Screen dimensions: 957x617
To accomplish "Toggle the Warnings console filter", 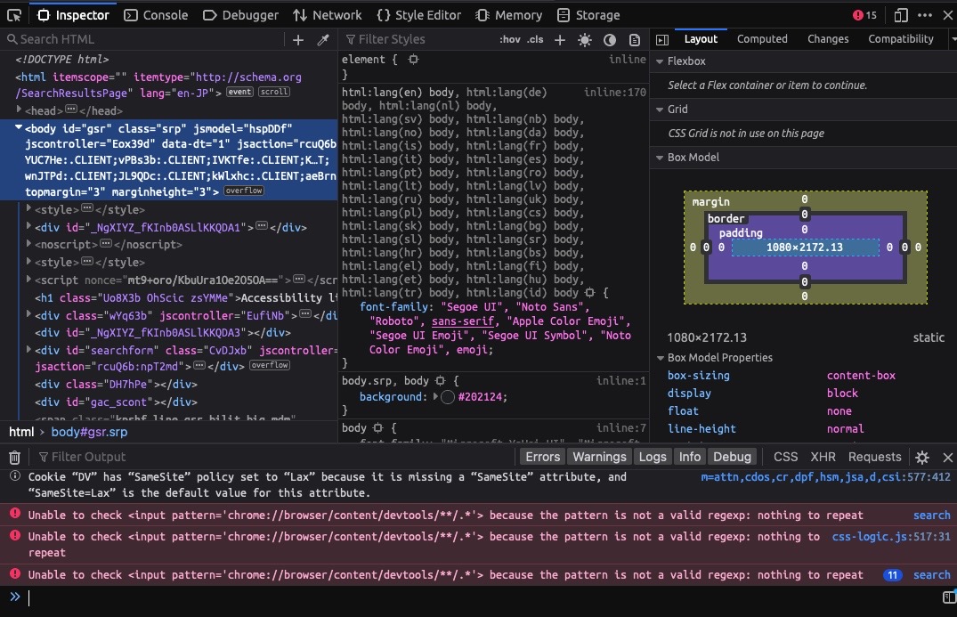I will 599,457.
